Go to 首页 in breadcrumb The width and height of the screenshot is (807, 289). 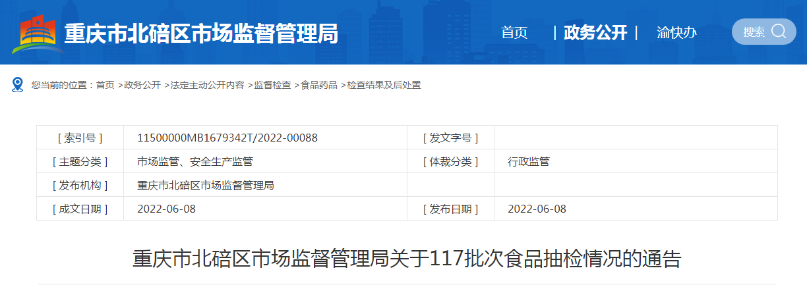point(105,85)
